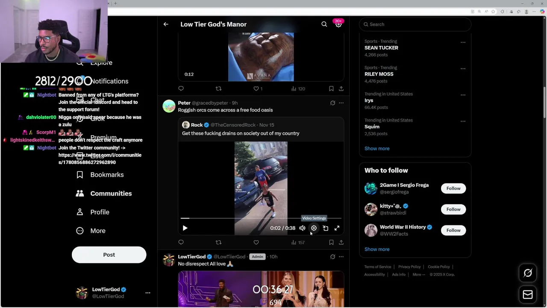547x308 pixels.
Task: Open Peter's profile avatar
Action: pos(169,106)
